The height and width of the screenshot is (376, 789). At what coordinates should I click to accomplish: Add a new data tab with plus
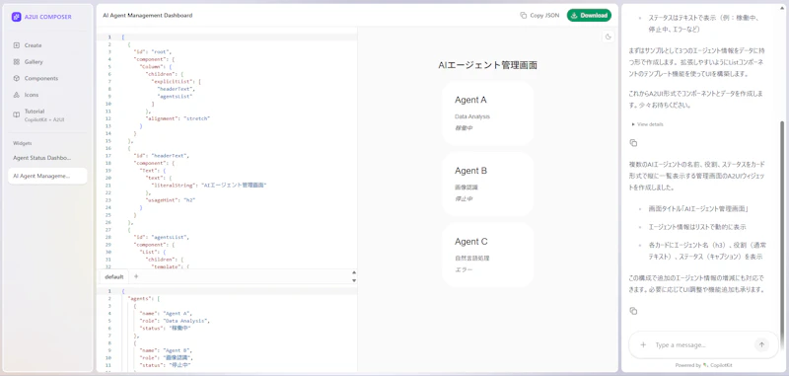(136, 276)
